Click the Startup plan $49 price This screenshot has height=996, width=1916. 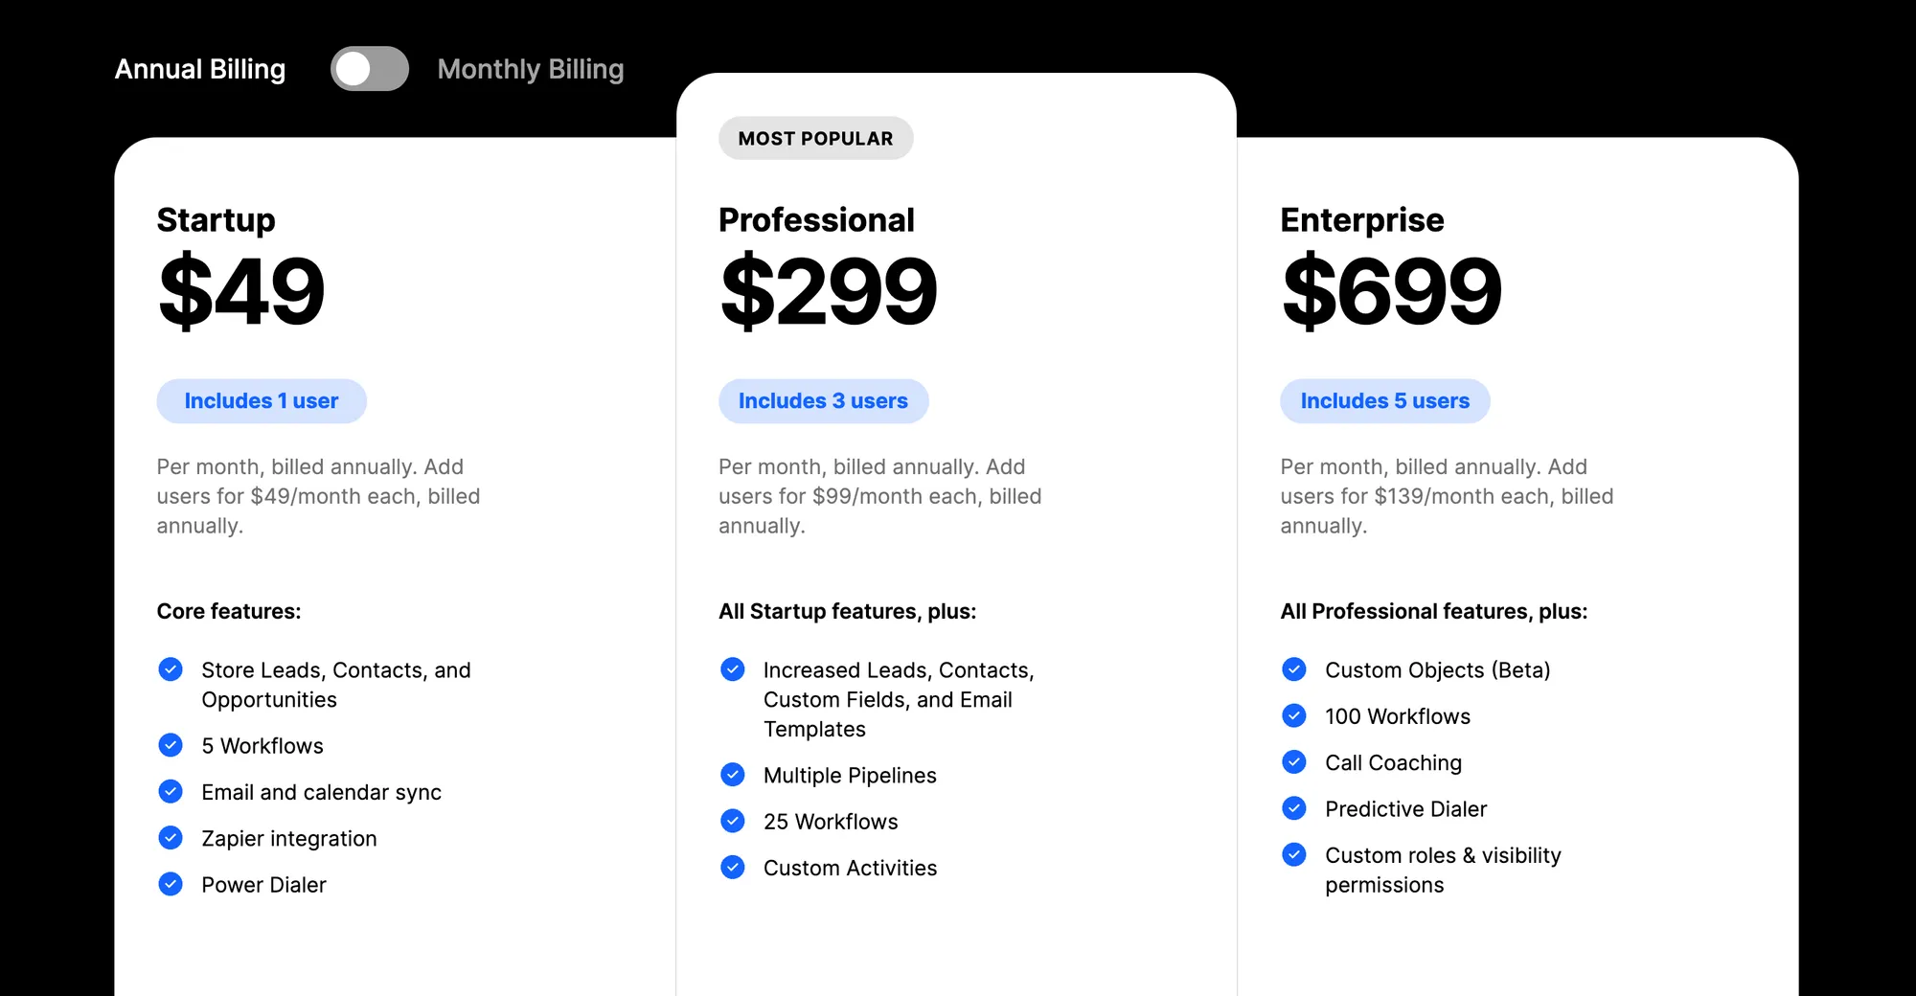[x=240, y=290]
